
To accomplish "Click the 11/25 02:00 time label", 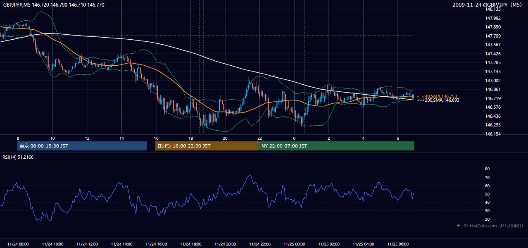I will (x=329, y=244).
